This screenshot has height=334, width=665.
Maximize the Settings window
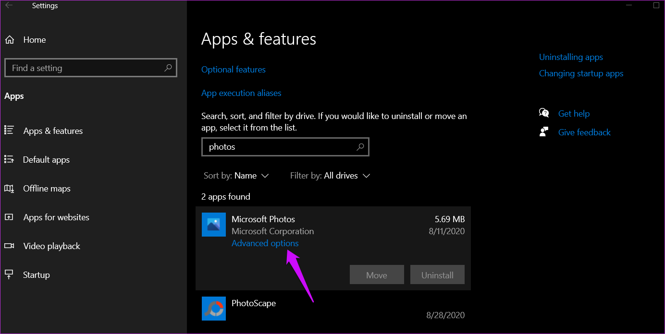(656, 6)
